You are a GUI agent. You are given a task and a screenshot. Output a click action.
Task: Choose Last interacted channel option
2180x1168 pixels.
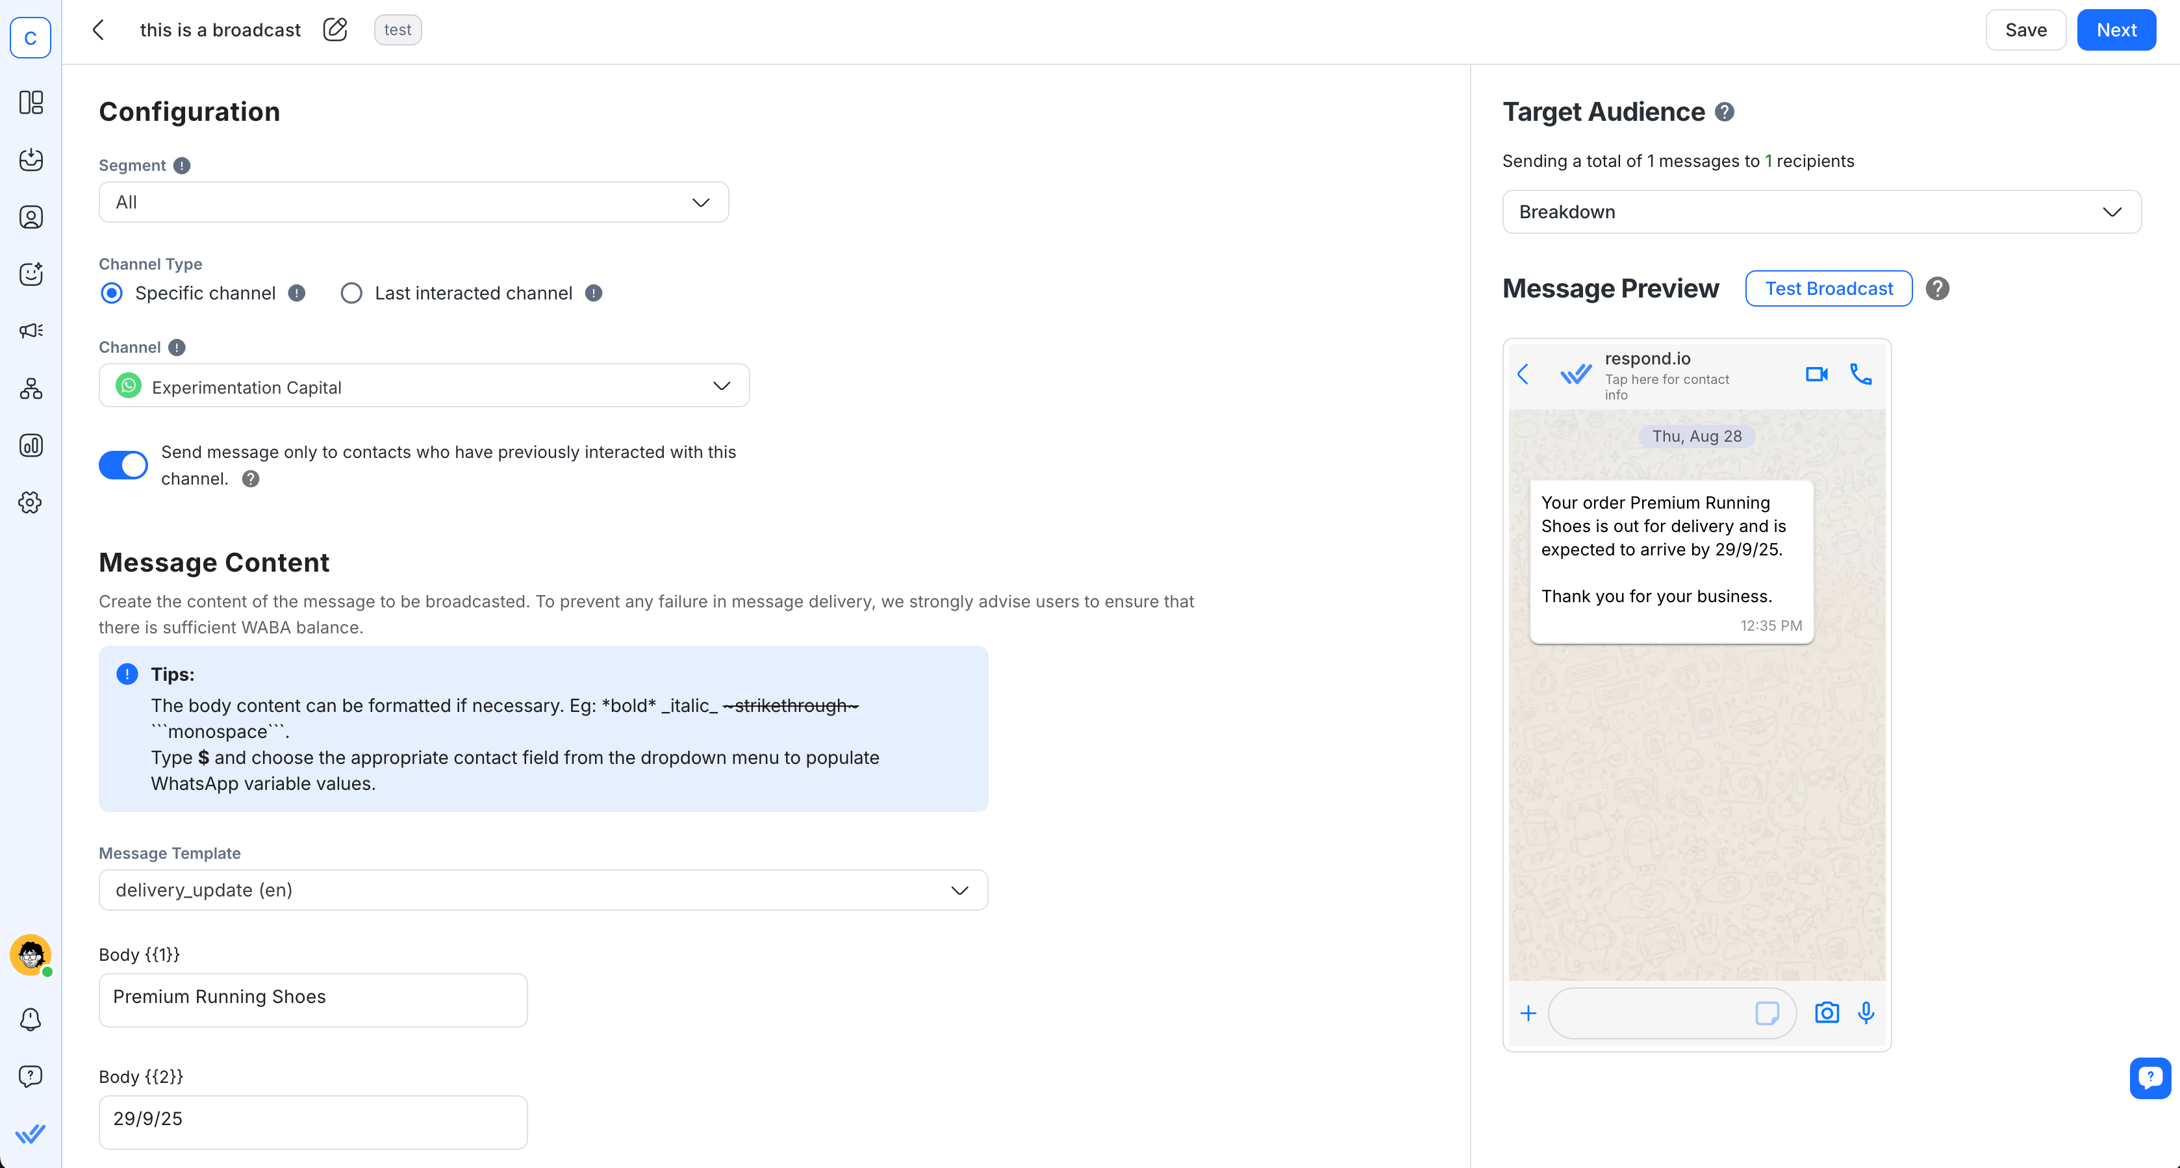351,293
